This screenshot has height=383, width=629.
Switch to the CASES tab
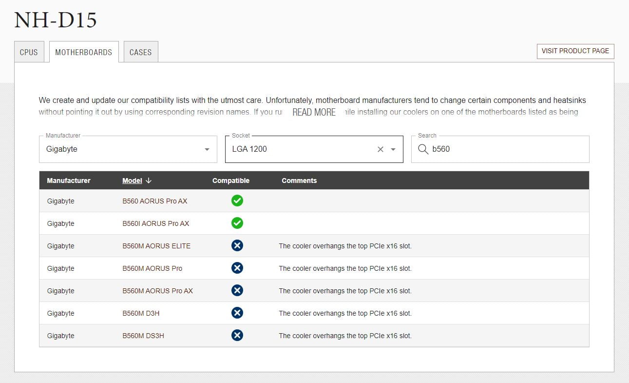[x=140, y=52]
